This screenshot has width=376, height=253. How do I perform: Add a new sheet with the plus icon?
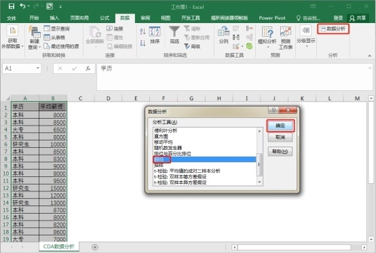[95, 247]
